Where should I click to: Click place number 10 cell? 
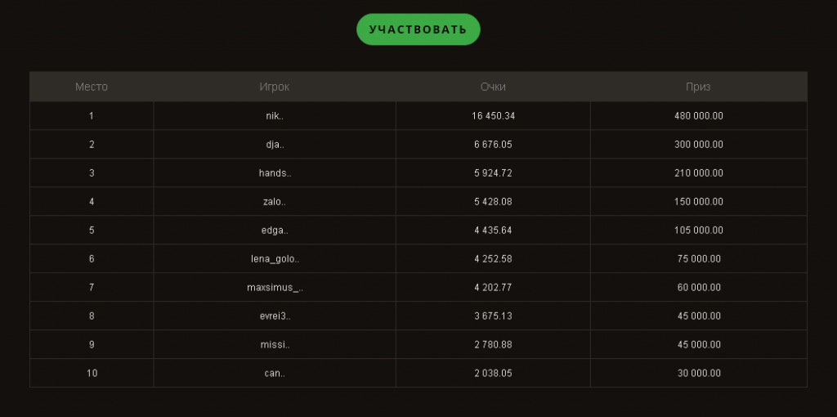coord(92,374)
